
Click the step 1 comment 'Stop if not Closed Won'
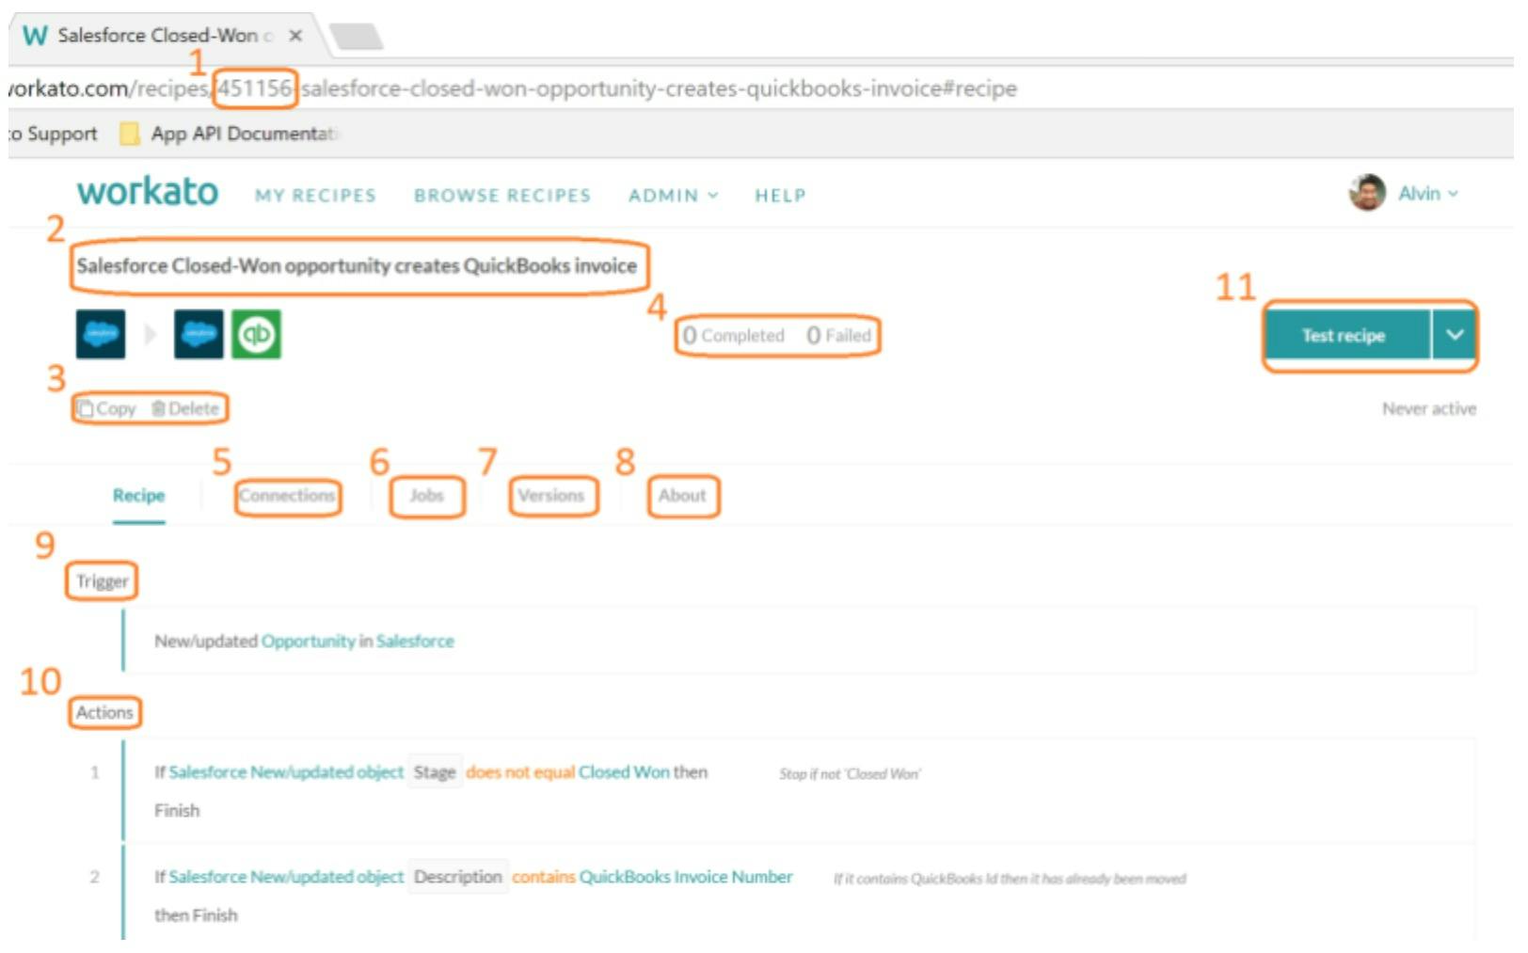(x=850, y=774)
